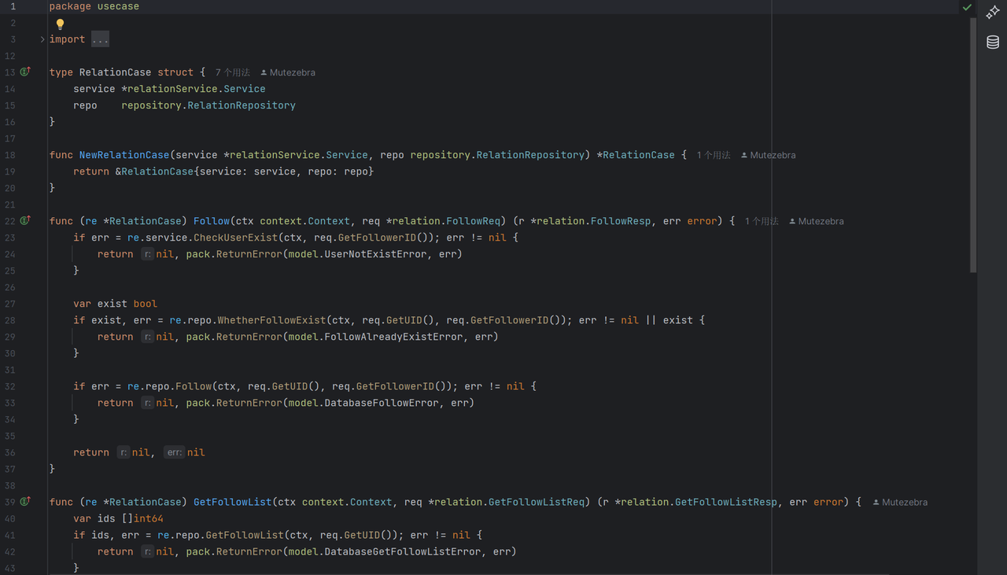Click author Mutezebra hint on GetFollowList line

900,503
